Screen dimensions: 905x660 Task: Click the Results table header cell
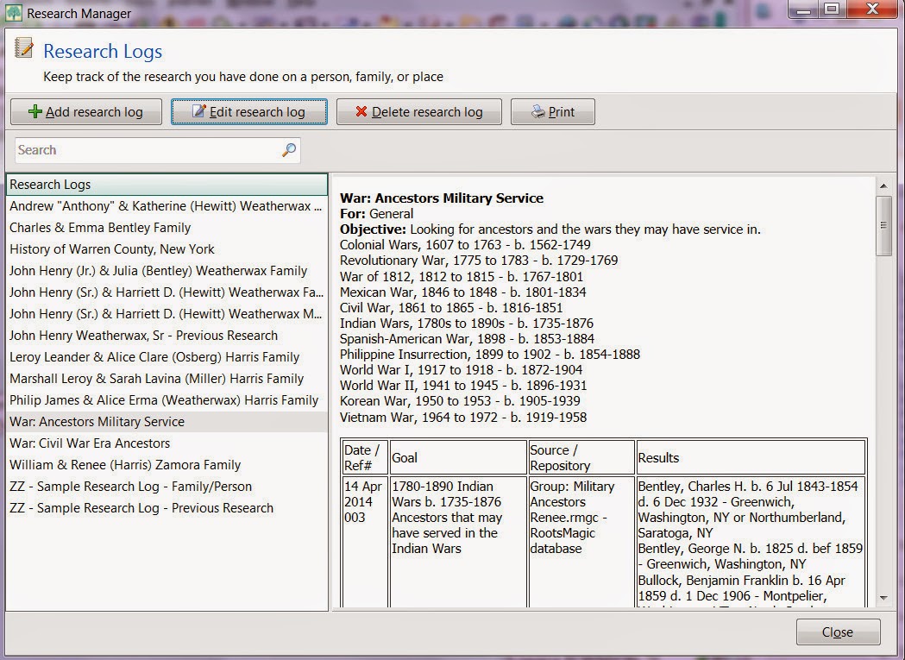coord(751,458)
